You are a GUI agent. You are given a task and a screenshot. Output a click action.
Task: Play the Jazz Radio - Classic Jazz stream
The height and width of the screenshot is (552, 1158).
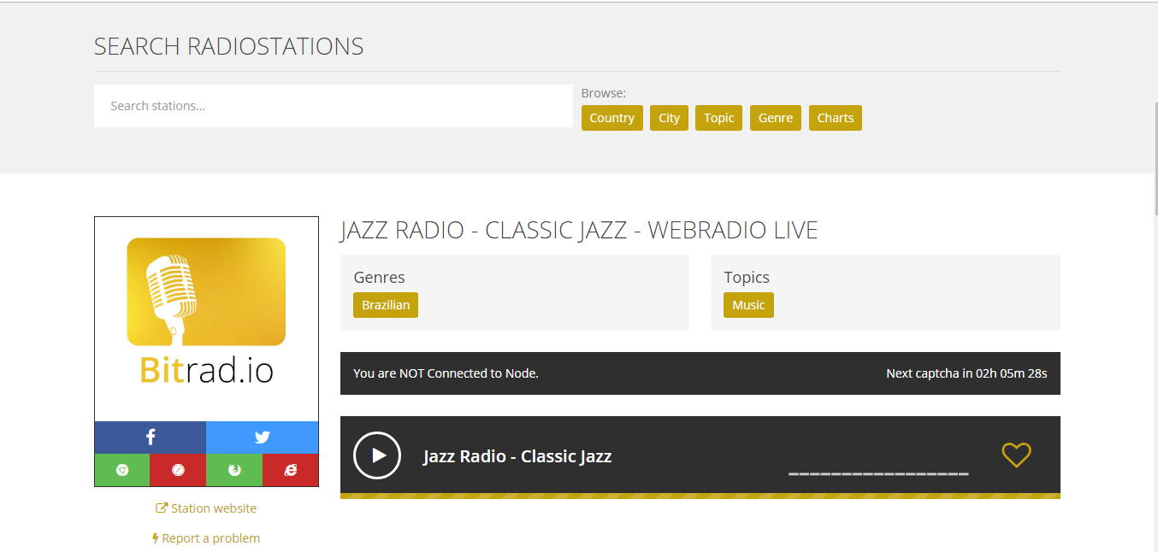tap(377, 455)
